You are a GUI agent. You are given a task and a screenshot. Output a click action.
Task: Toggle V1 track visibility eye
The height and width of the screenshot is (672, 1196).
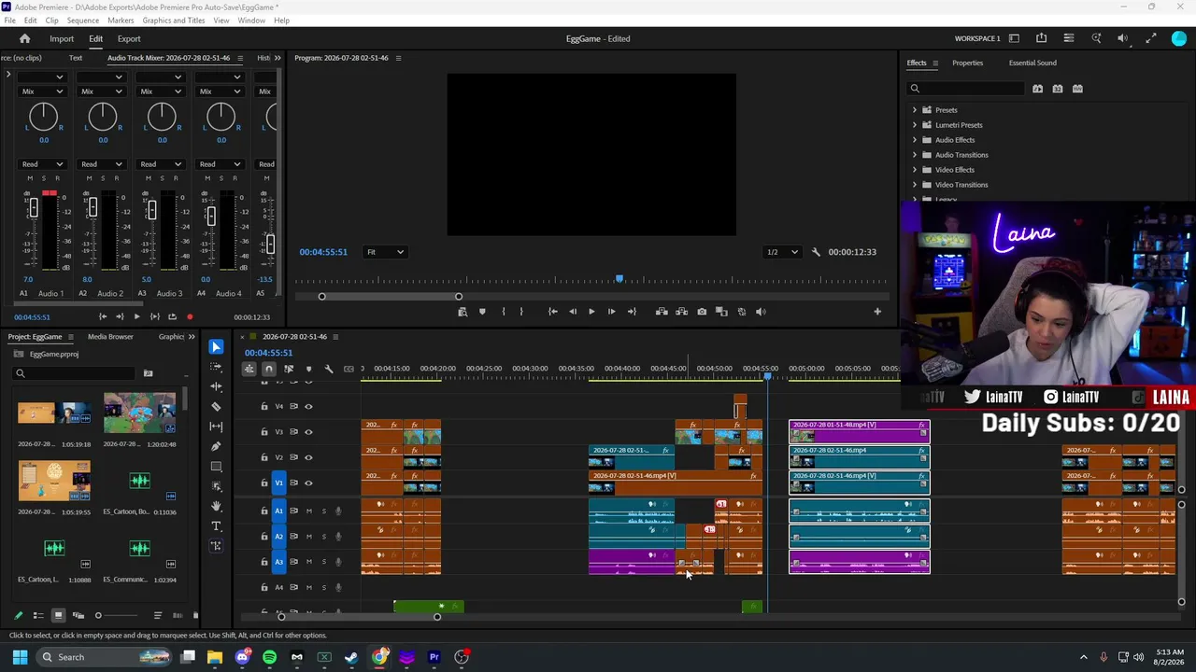pyautogui.click(x=309, y=483)
